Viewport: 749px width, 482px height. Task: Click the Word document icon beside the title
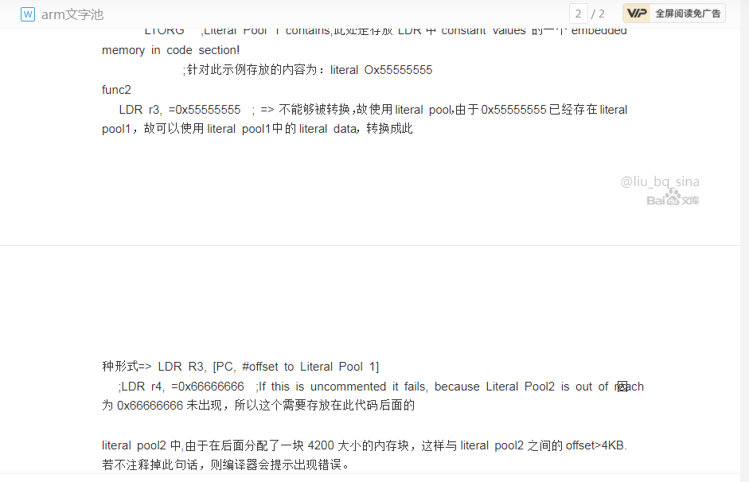[x=28, y=14]
